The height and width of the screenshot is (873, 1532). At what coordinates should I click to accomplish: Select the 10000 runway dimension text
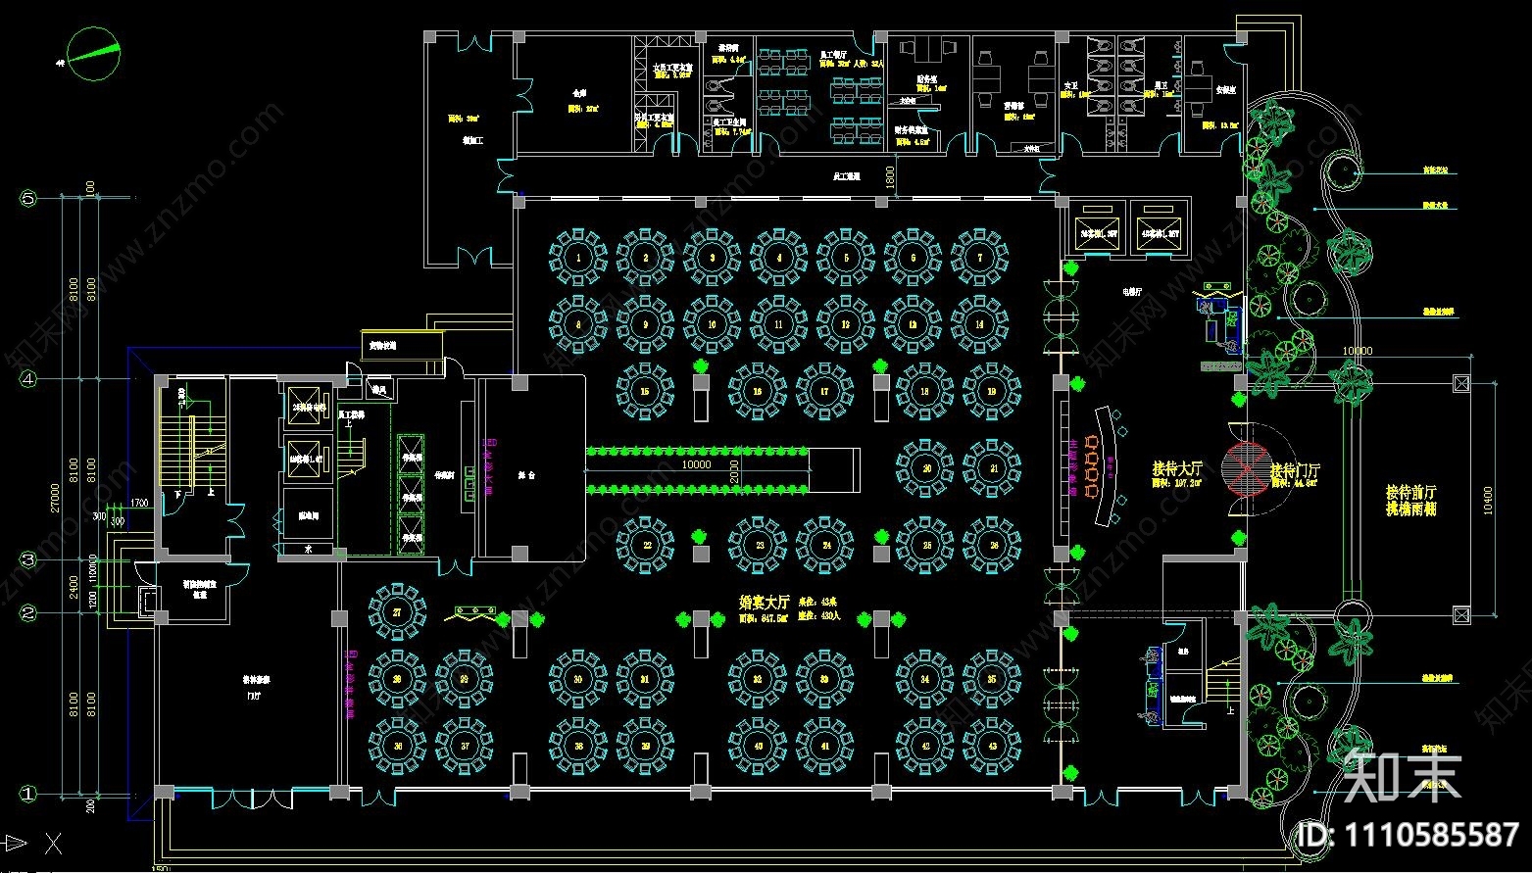[696, 464]
